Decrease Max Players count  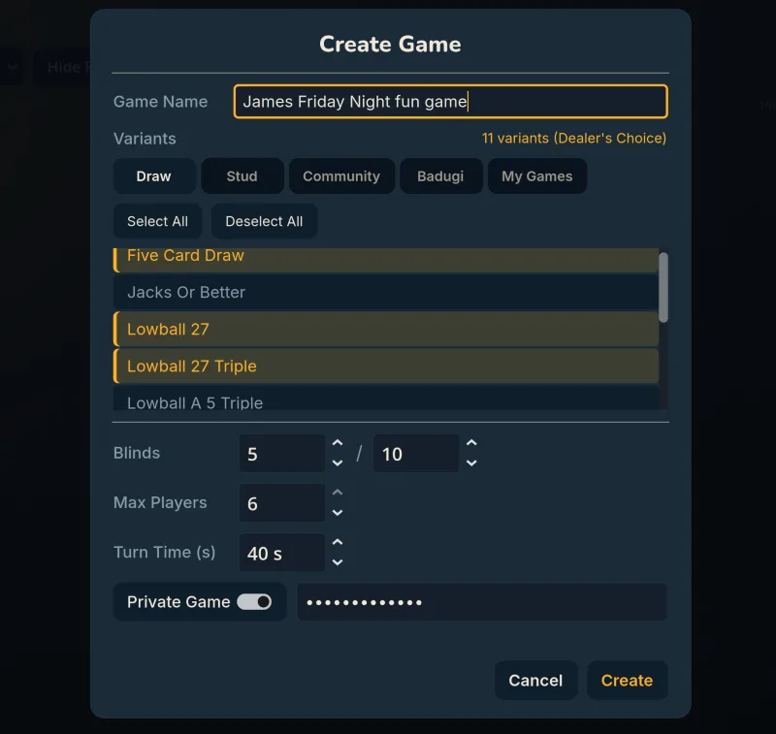pyautogui.click(x=338, y=511)
